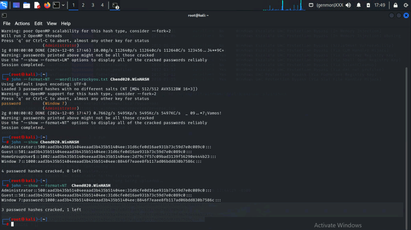Launch the text editor panel icon
Image resolution: width=411 pixels, height=230 pixels.
pyautogui.click(x=37, y=5)
